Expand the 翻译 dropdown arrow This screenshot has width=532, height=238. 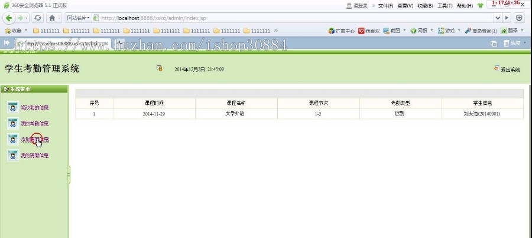(x=521, y=31)
